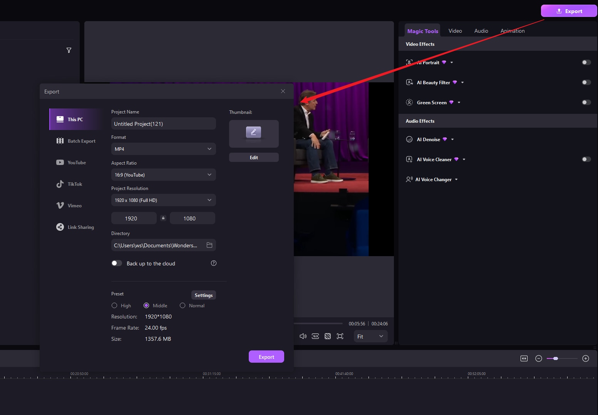
Task: Open preset Settings button
Action: pos(204,295)
